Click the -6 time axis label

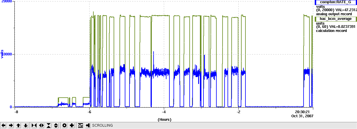coord(89,112)
